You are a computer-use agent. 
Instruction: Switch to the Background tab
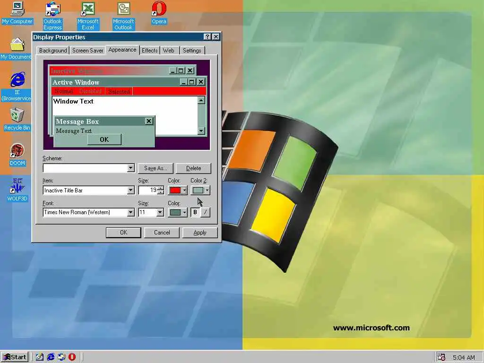[x=53, y=50]
